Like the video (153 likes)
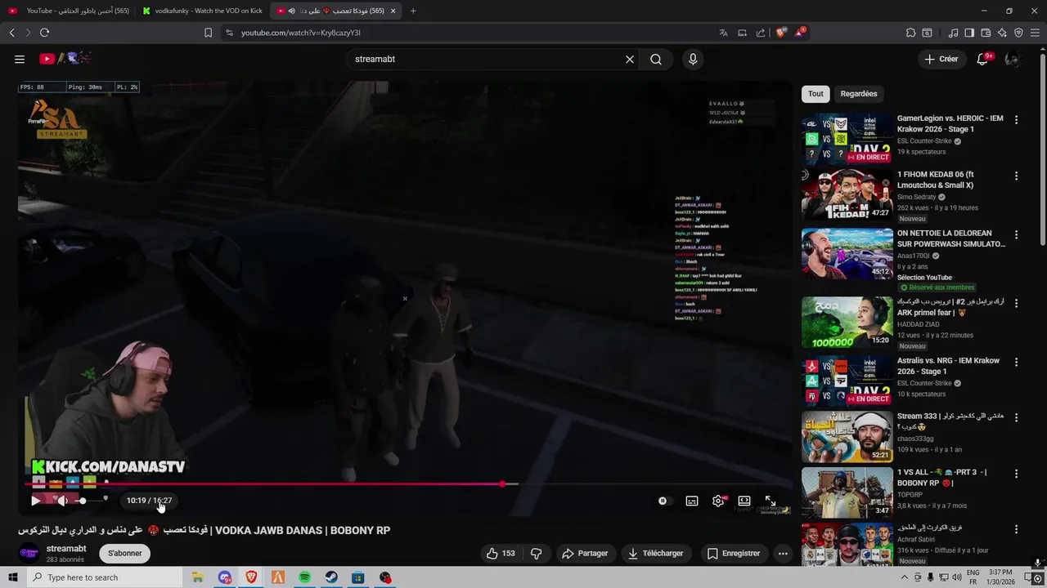 tap(501, 553)
